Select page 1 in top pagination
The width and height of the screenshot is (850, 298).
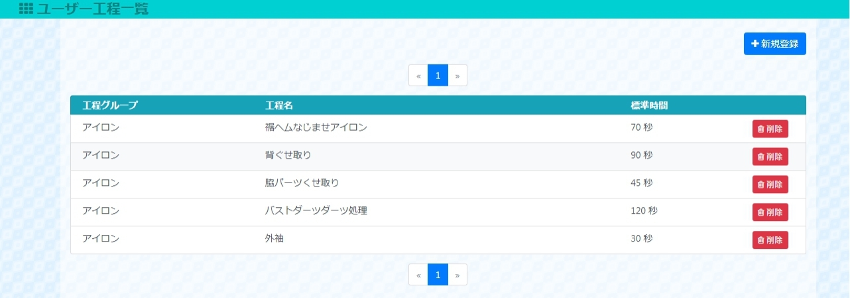tap(438, 76)
